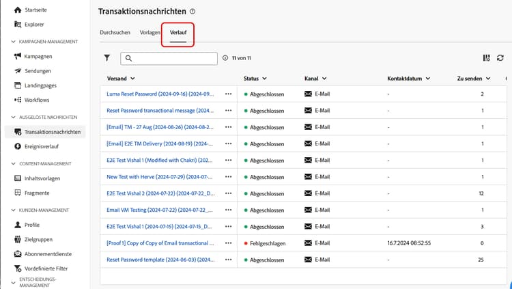Click the Transaktionsnachrichten sidebar icon

[x=18, y=132]
